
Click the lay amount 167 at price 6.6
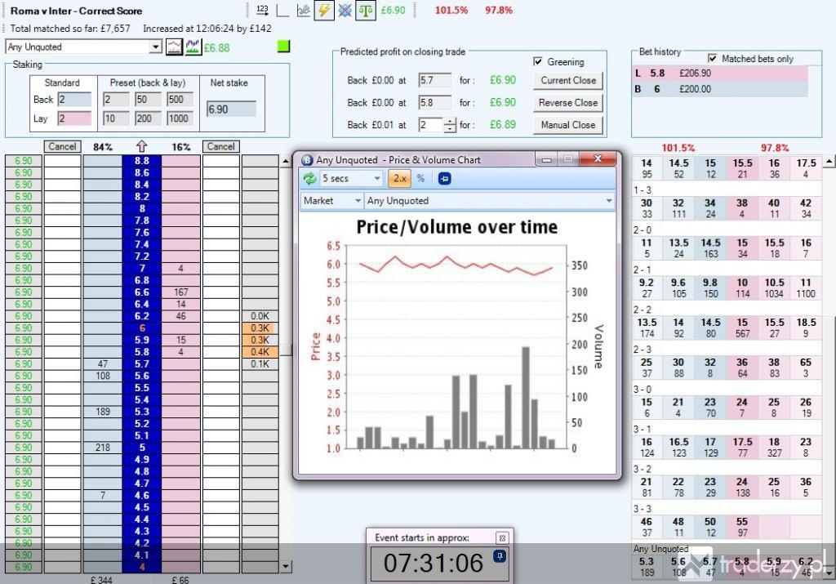point(180,292)
